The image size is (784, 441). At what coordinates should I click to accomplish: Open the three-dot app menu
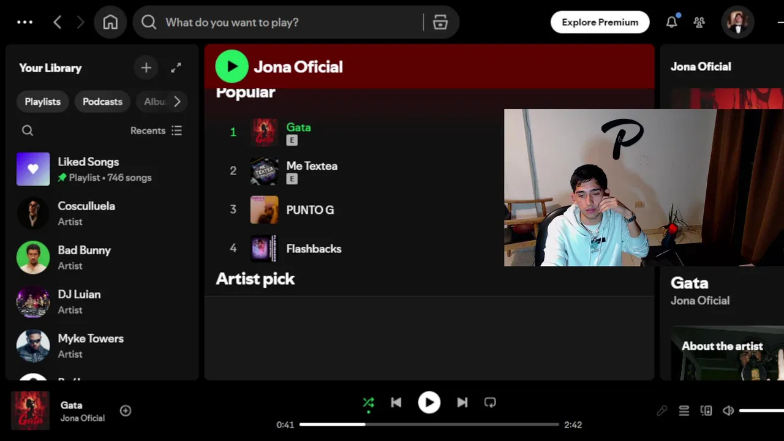pyautogui.click(x=25, y=22)
